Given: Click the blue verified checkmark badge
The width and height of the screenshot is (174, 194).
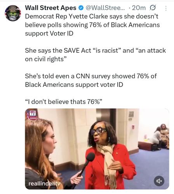Looking at the screenshot, I should pos(81,8).
